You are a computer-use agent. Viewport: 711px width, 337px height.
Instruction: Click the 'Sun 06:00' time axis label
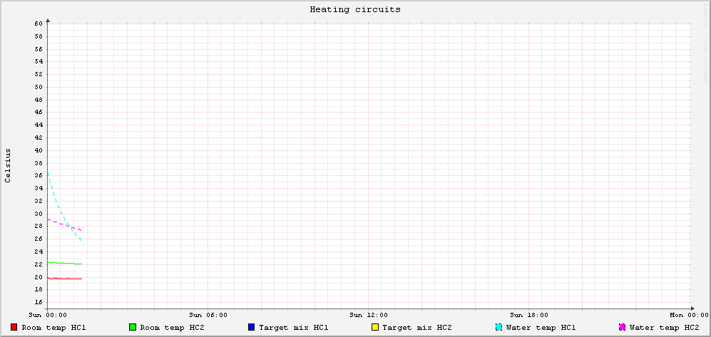pos(208,314)
